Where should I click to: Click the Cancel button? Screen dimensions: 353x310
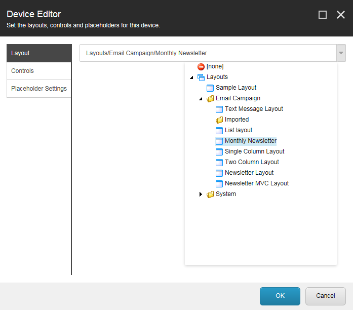coord(325,296)
